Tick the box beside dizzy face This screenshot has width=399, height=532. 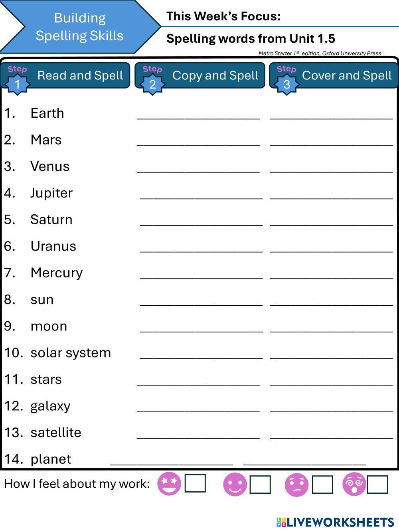(377, 485)
